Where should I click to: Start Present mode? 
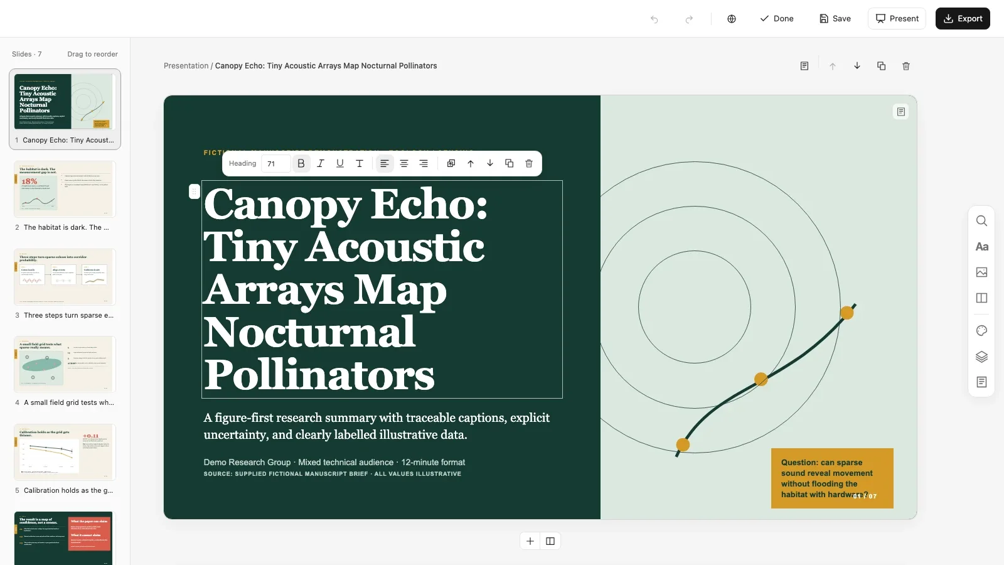point(897,19)
